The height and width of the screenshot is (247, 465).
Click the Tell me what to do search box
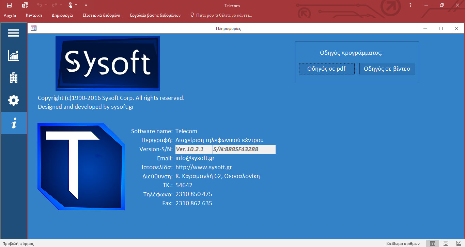224,15
